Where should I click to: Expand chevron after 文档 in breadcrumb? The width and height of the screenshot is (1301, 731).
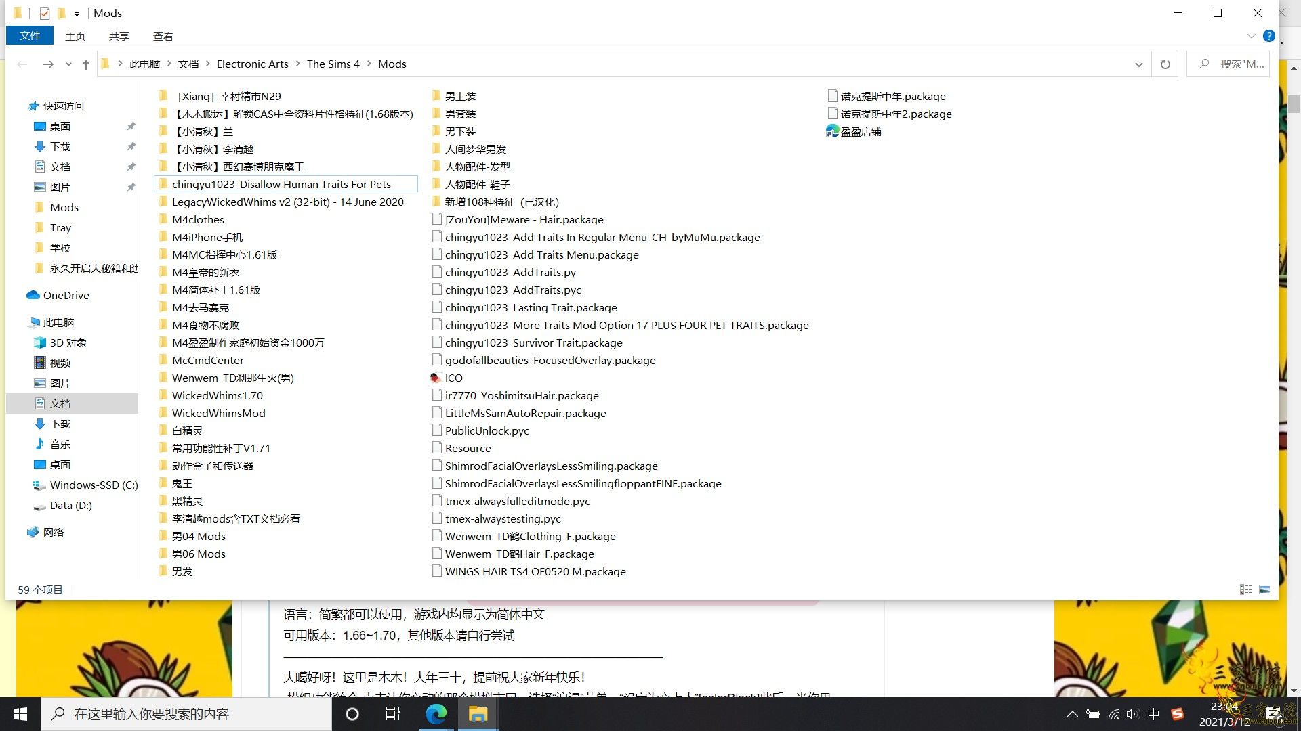[207, 64]
